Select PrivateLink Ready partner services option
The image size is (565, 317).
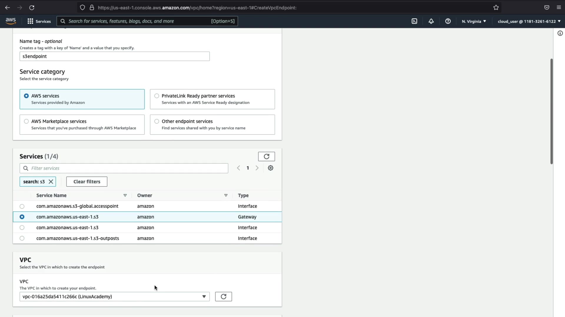click(157, 96)
